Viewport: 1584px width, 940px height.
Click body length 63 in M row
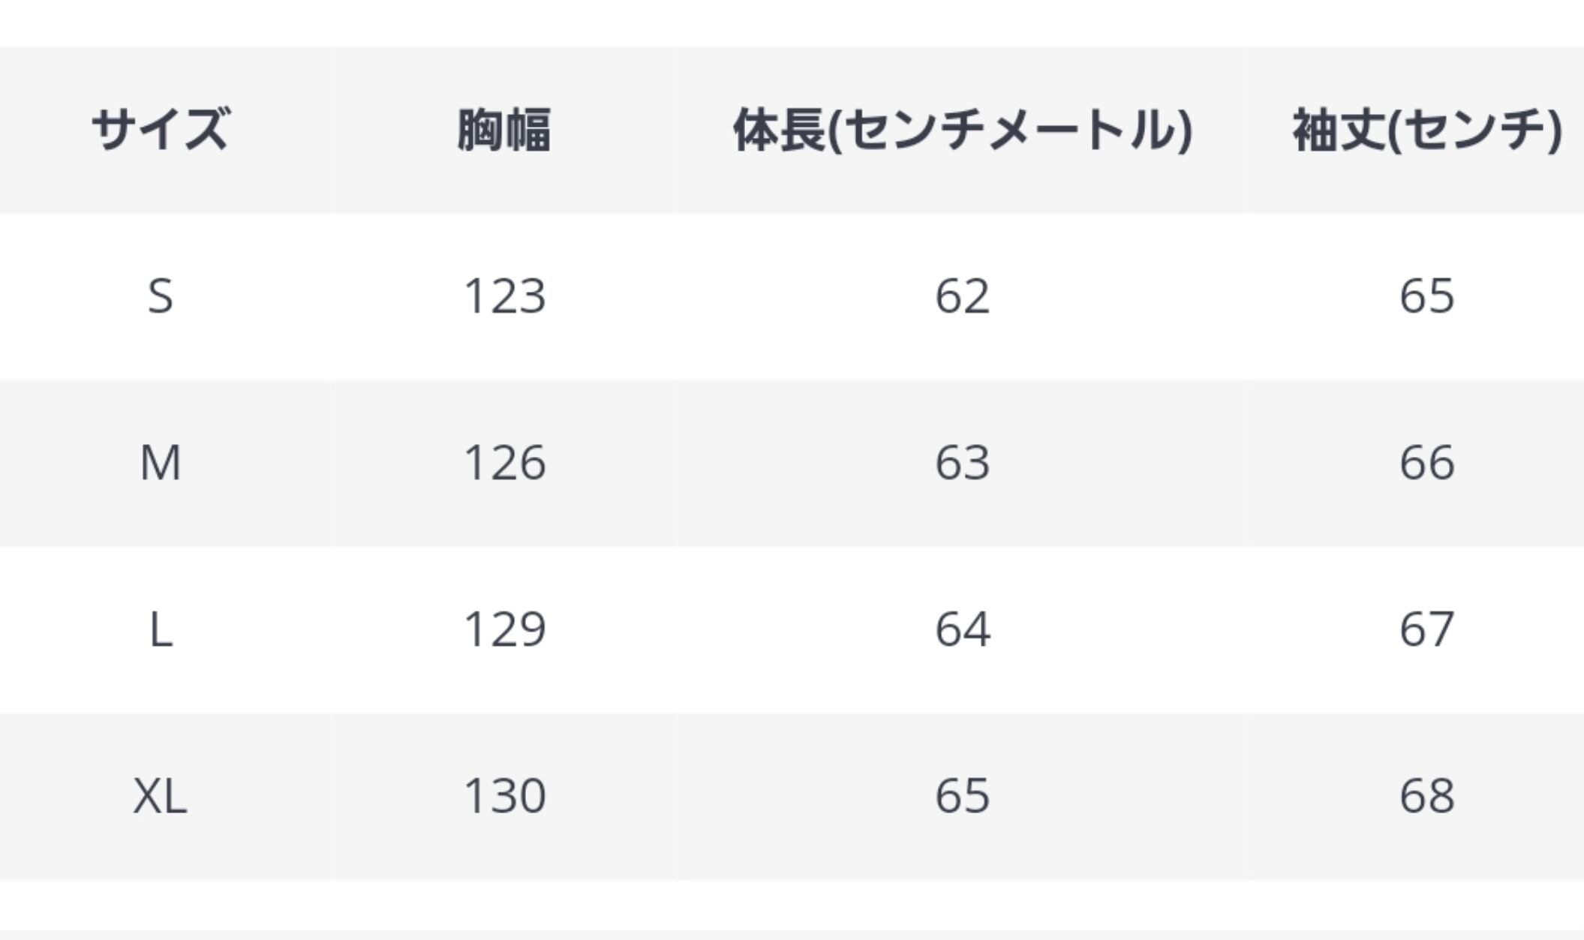point(962,463)
